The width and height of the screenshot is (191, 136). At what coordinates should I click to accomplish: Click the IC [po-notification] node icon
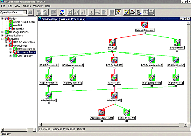pos(48,78)
